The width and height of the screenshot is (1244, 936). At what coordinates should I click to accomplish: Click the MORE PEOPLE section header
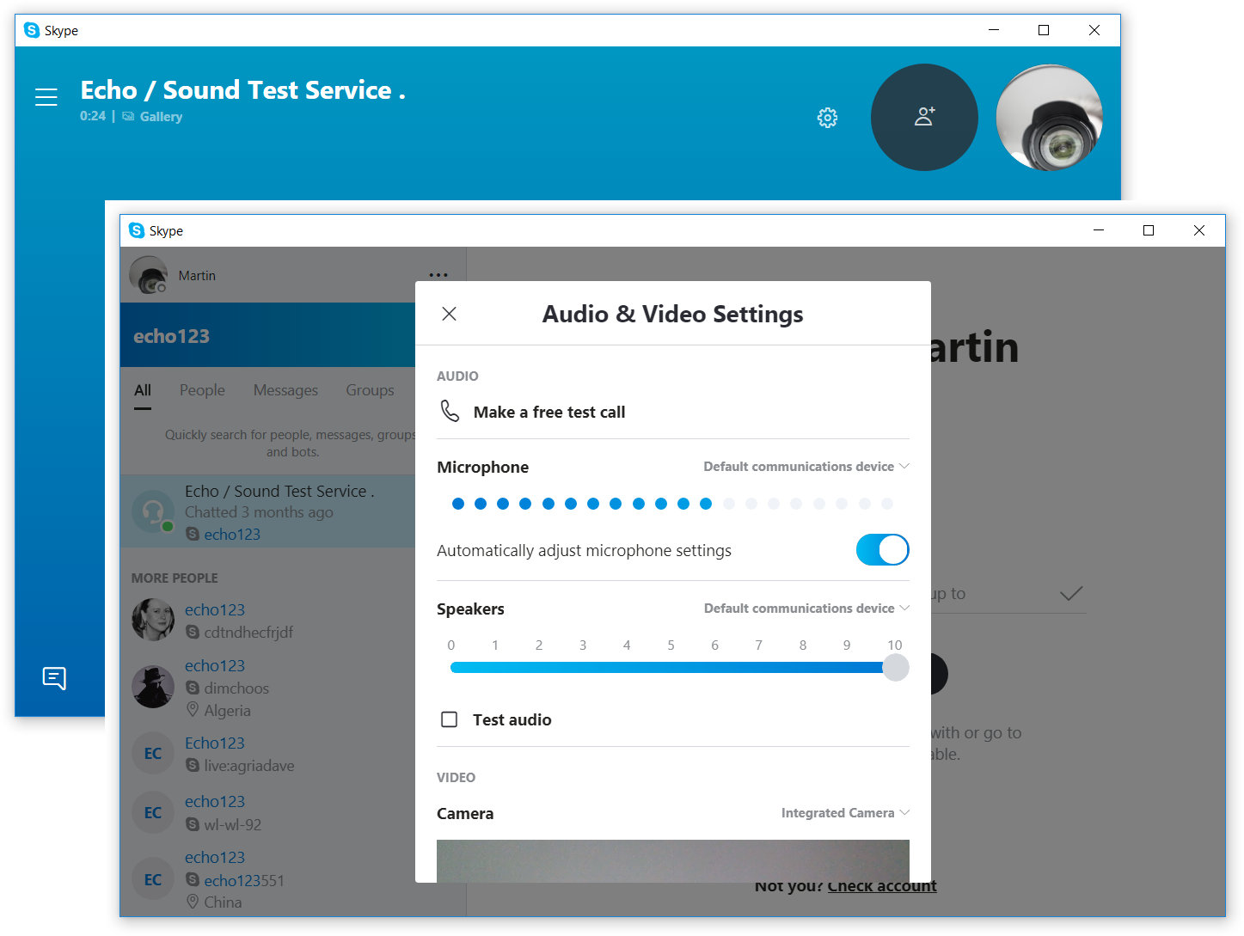[x=175, y=578]
